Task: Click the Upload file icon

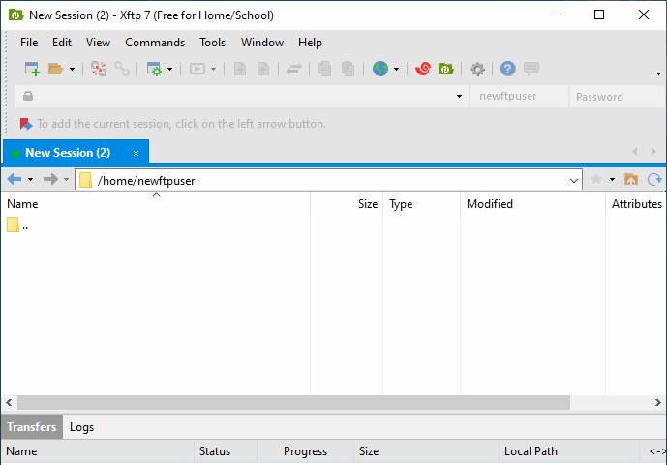Action: coord(240,69)
